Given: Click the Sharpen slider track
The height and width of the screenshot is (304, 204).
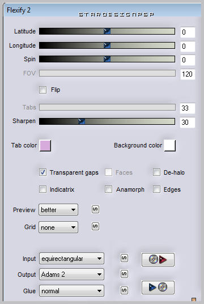Looking at the screenshot, I should 107,121.
